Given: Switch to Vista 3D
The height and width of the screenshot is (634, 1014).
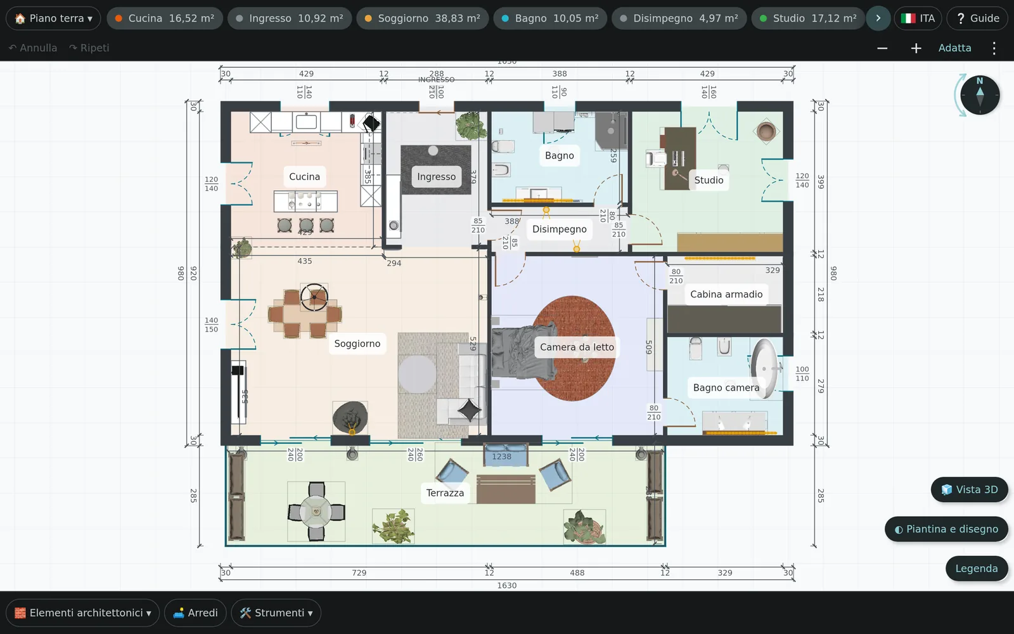Looking at the screenshot, I should 969,489.
